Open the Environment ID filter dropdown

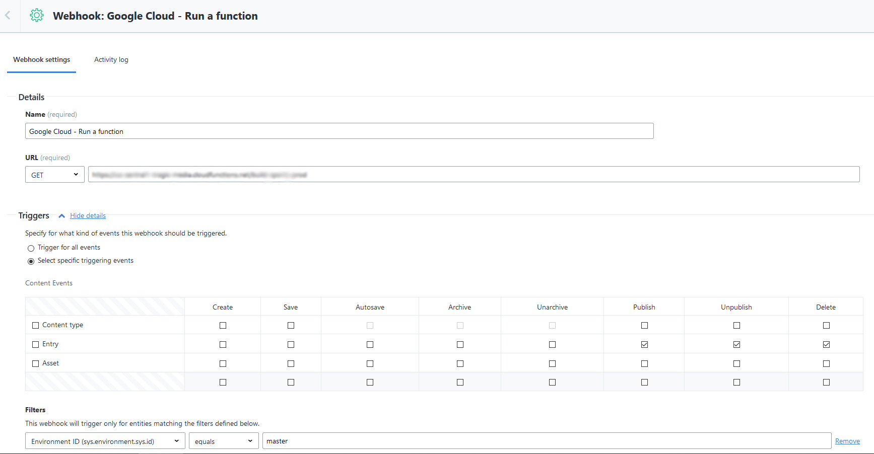coord(105,441)
